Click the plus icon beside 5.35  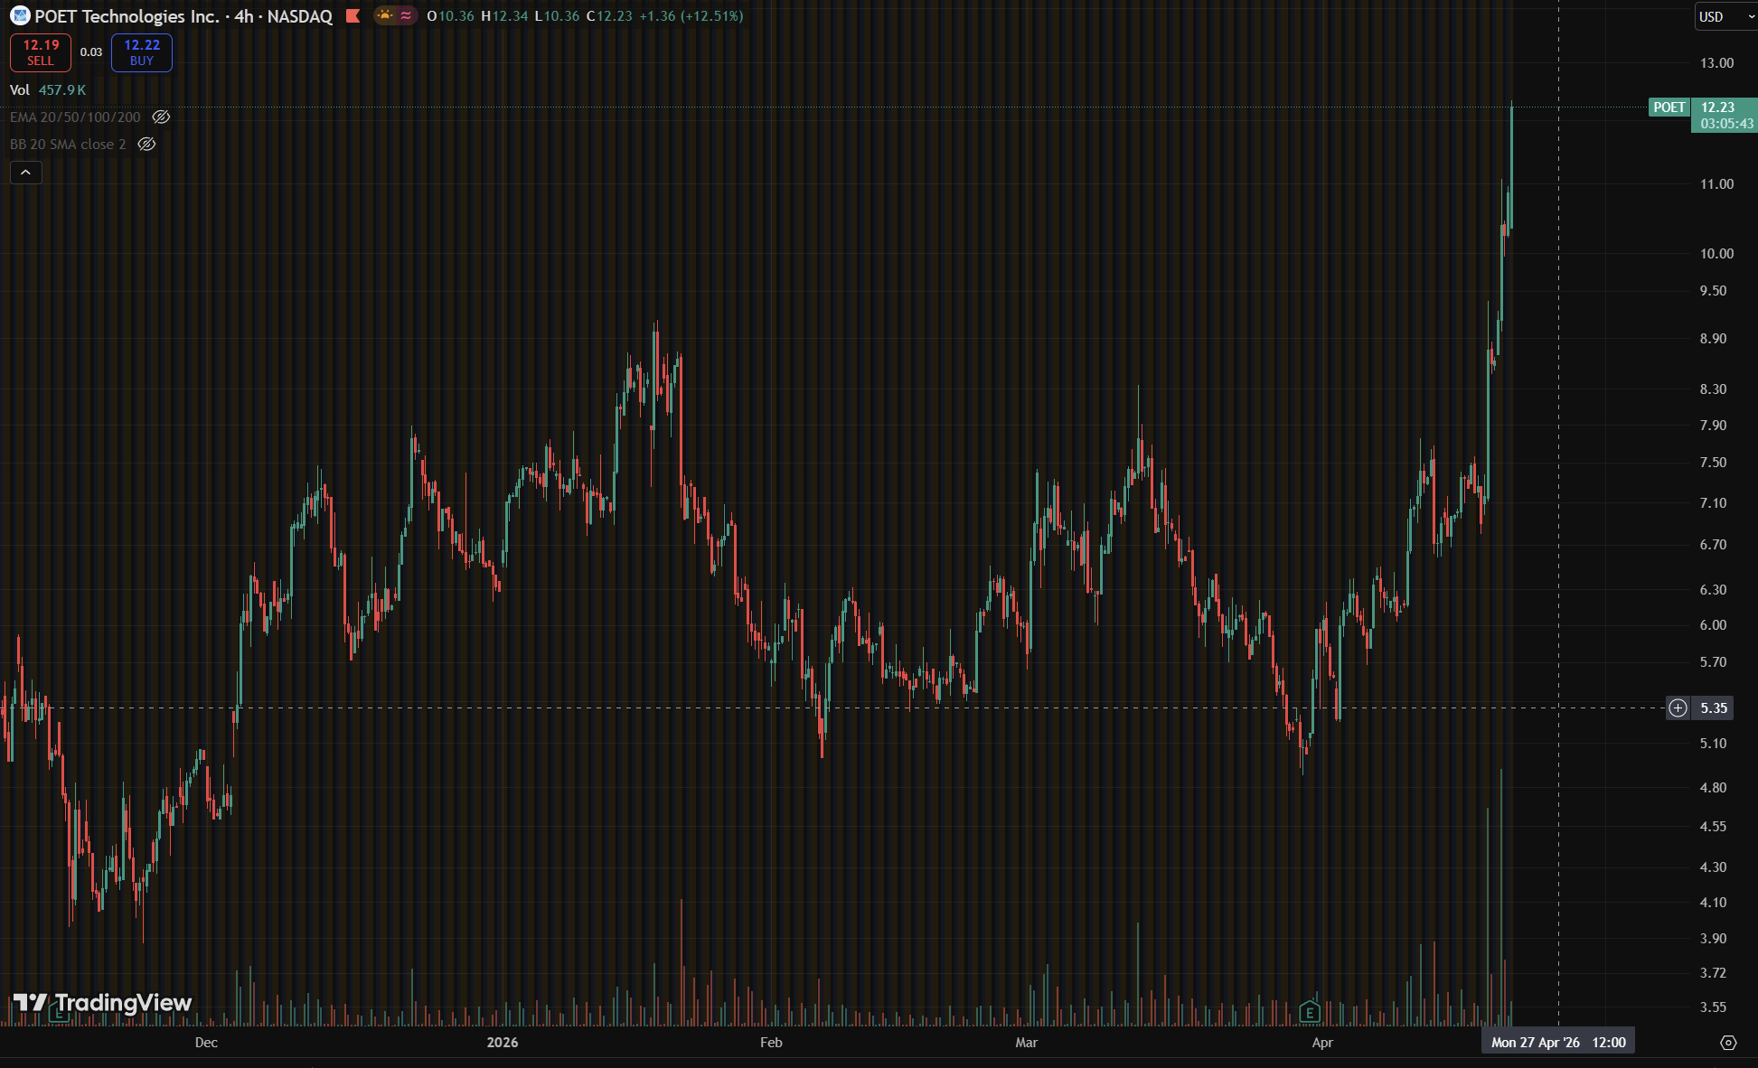(x=1678, y=707)
